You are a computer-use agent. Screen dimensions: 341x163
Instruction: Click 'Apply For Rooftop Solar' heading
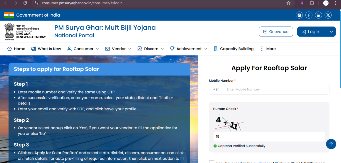click(x=269, y=68)
